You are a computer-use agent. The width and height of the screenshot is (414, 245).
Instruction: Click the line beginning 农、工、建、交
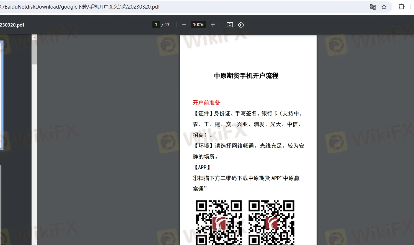(x=247, y=124)
